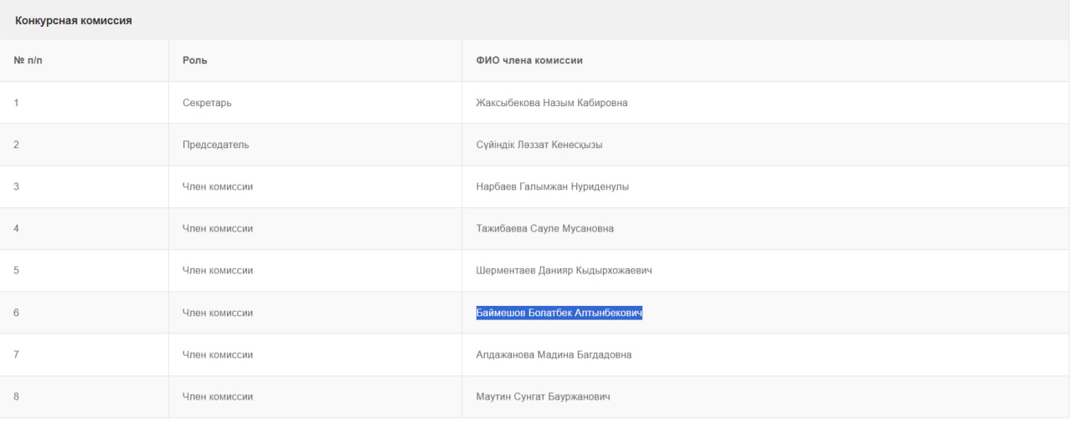Click row number 8 cell

17,396
